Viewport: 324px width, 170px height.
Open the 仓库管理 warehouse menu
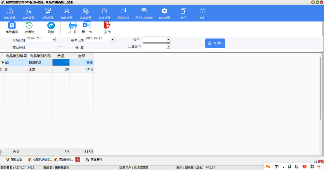click(85, 14)
